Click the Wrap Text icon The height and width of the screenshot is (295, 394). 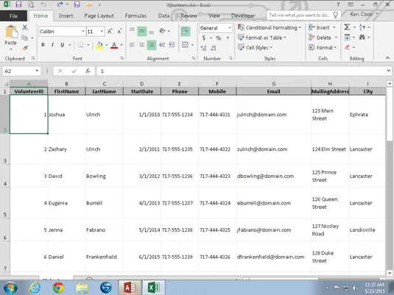185,31
